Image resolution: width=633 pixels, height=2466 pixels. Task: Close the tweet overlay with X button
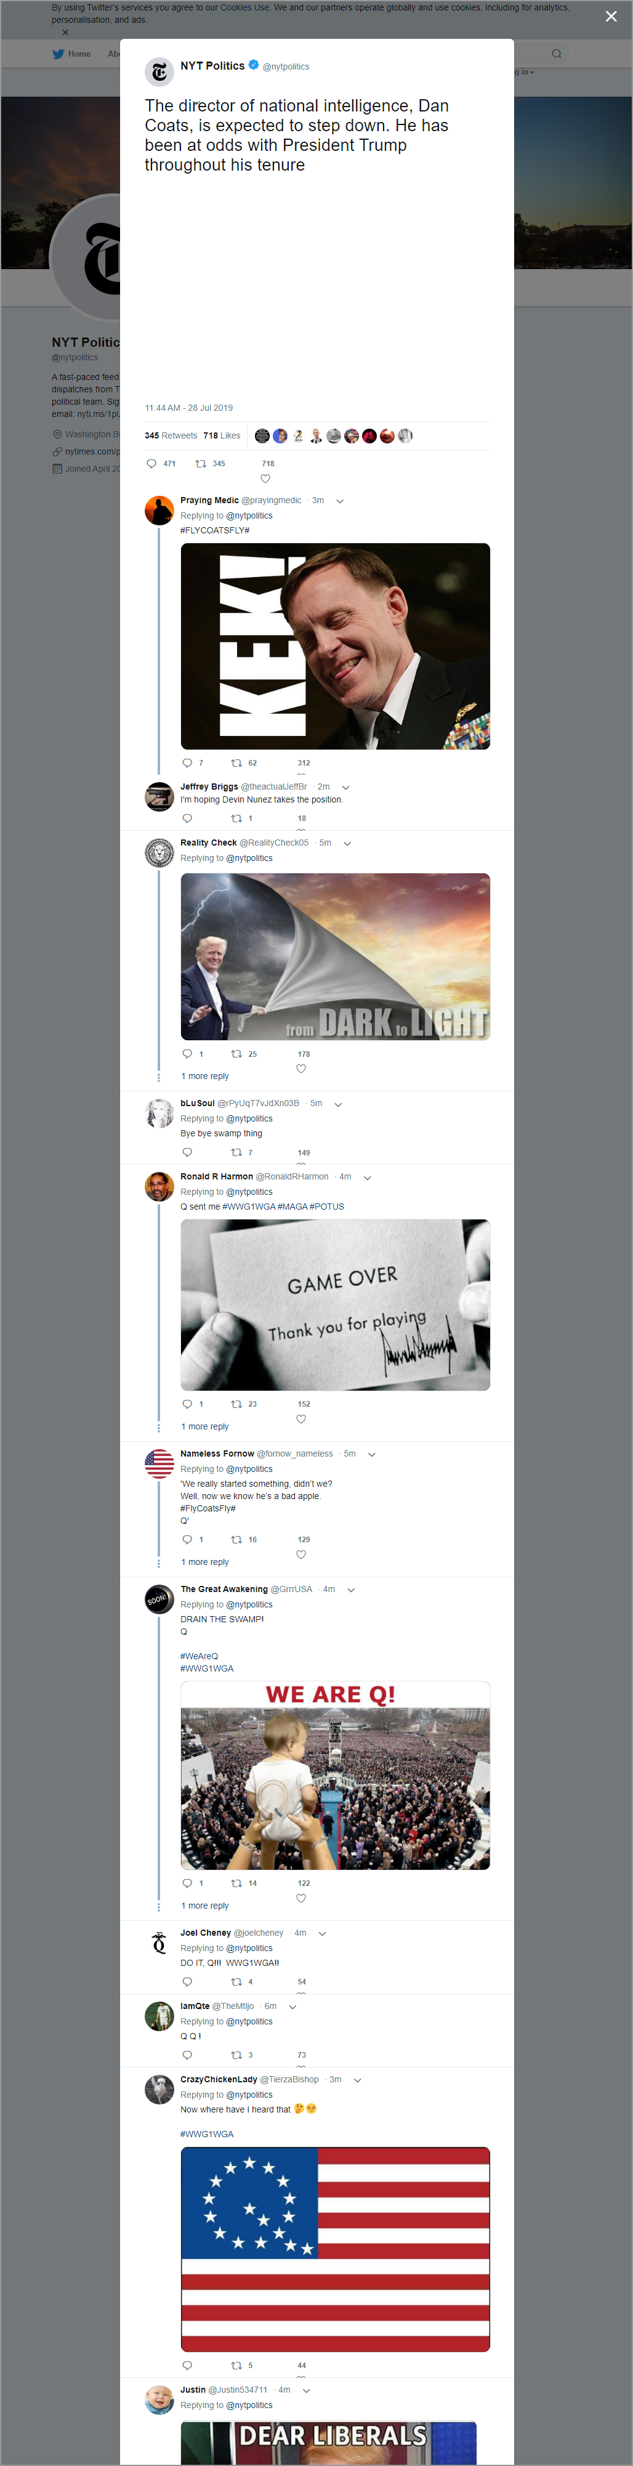point(611,15)
